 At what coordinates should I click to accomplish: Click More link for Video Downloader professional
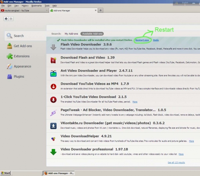(181, 154)
